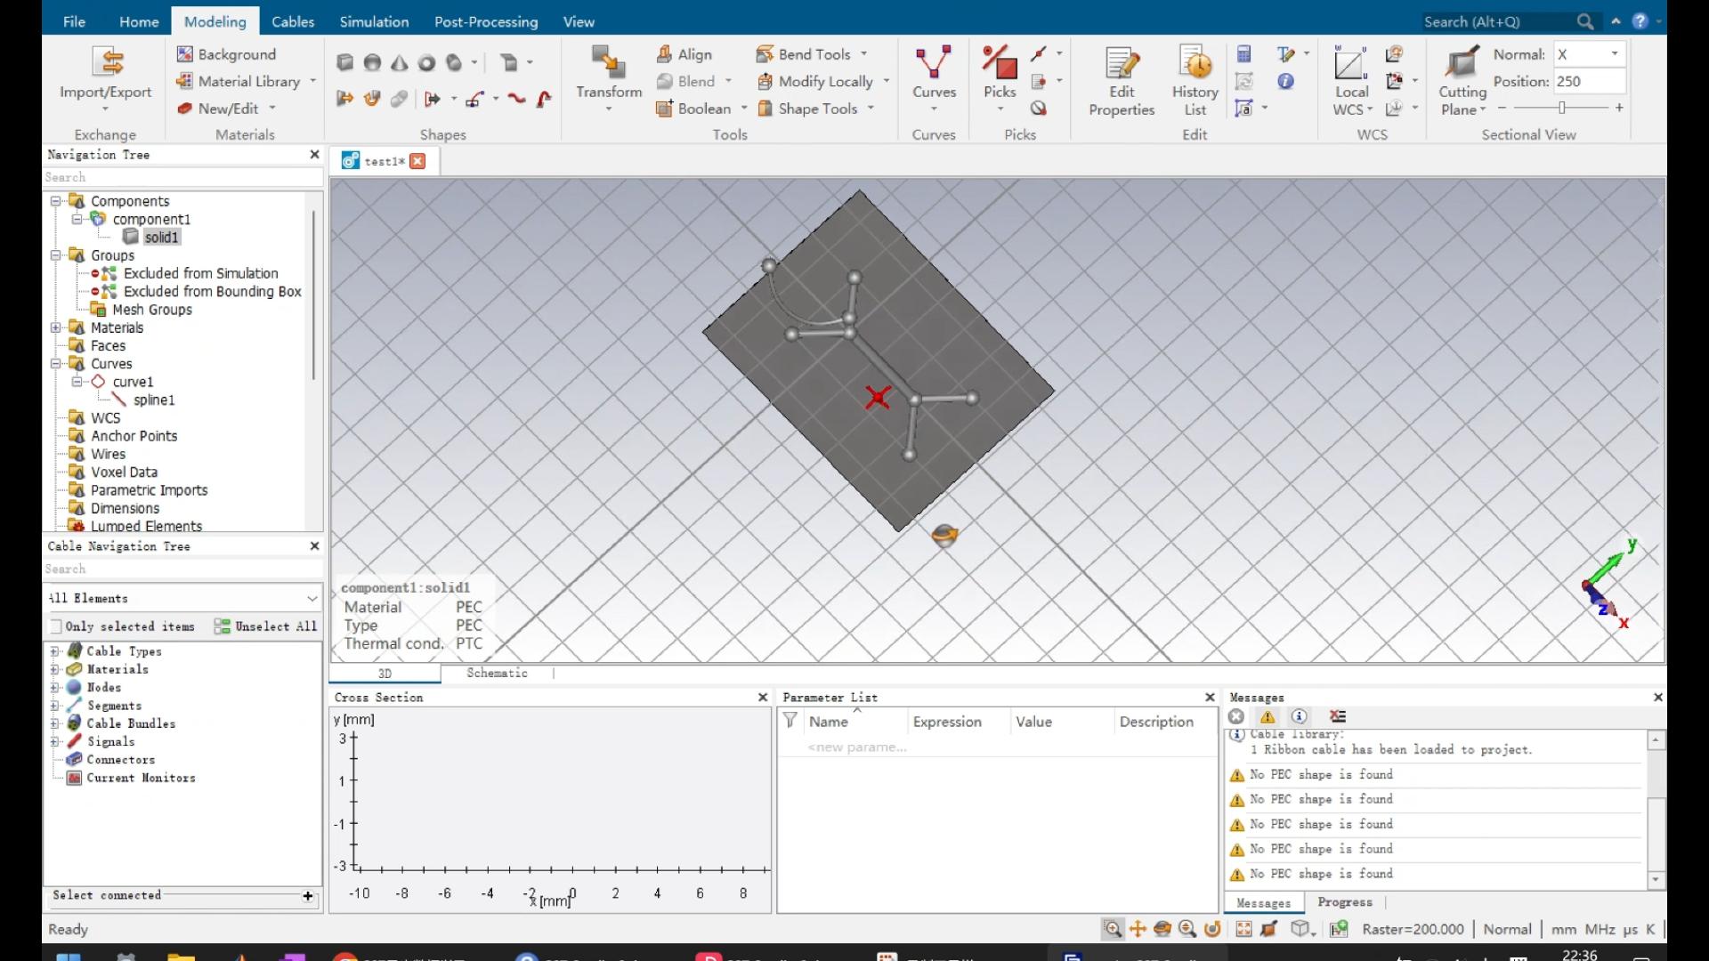This screenshot has width=1709, height=961.
Task: Create a sphere shape
Action: point(372,62)
